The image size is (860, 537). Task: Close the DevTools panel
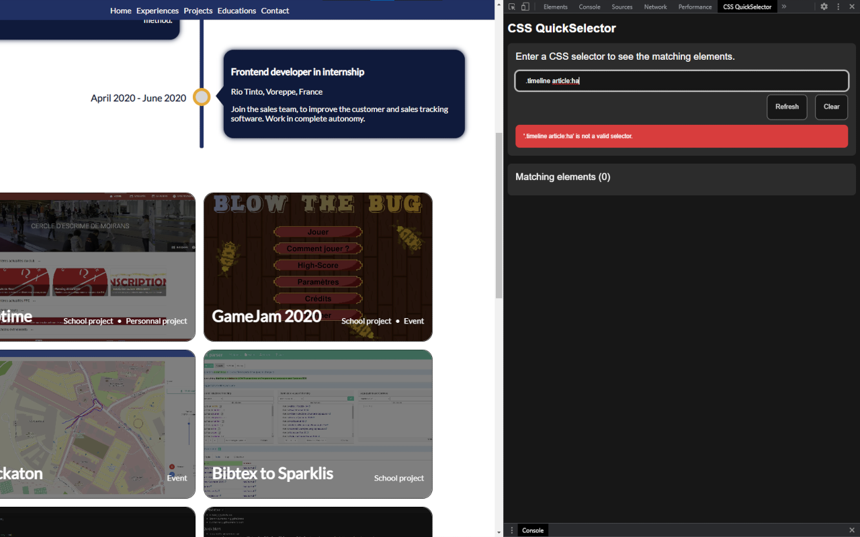(852, 7)
